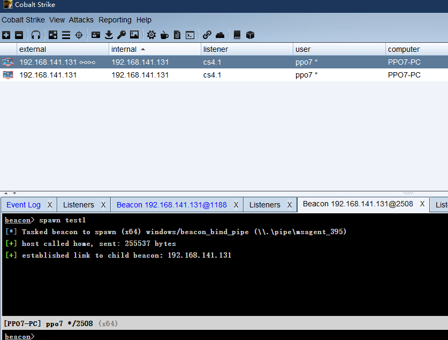Open the Help book icon in toolbar

(237, 35)
